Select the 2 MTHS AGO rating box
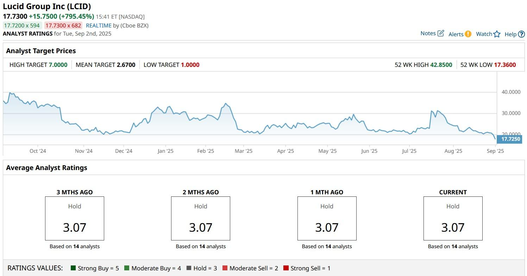 [x=201, y=218]
